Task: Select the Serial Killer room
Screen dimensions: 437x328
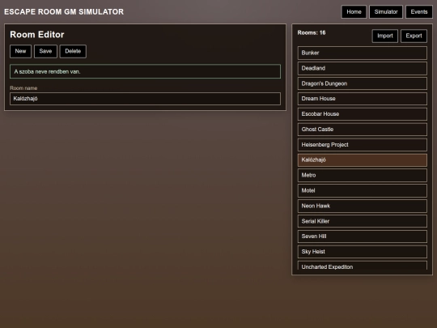Action: (363, 221)
